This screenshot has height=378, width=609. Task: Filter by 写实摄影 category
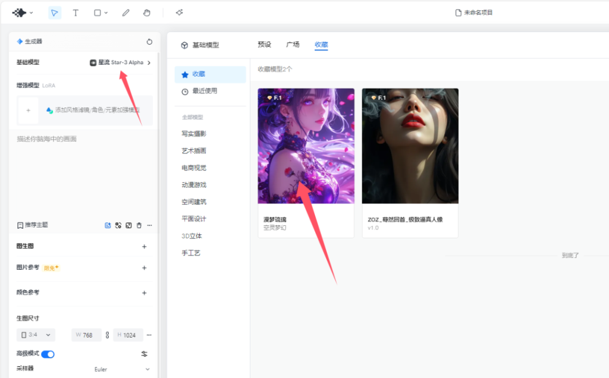[x=194, y=134]
